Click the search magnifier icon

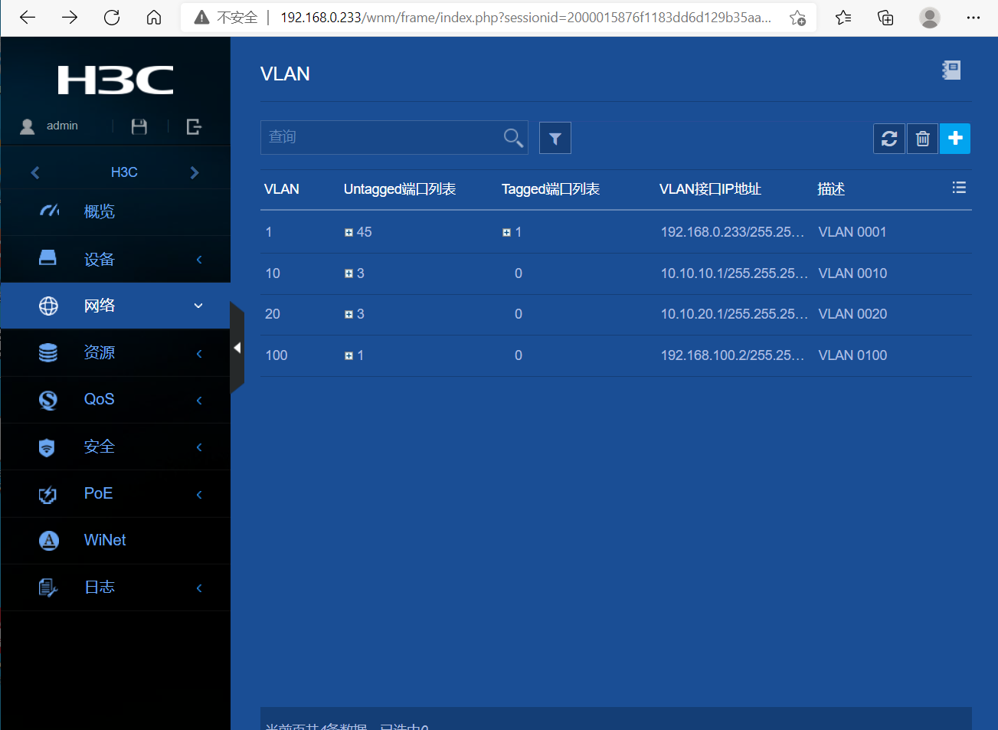[512, 138]
